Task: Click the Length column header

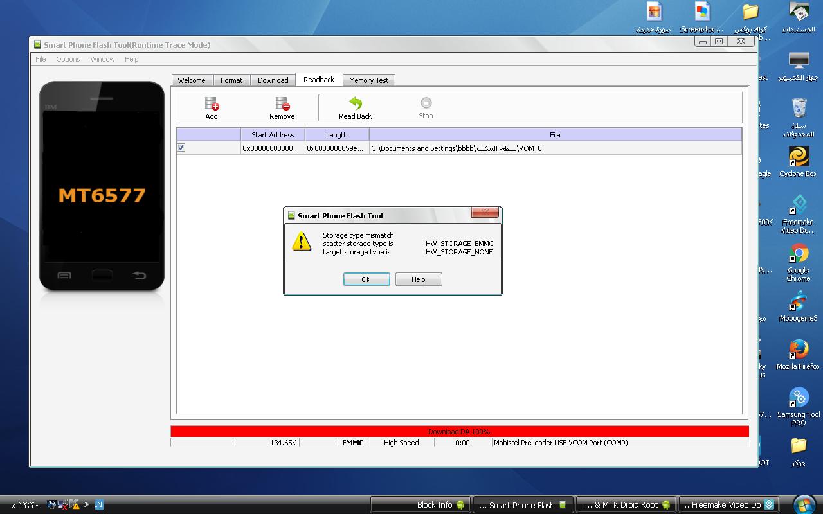Action: tap(337, 135)
